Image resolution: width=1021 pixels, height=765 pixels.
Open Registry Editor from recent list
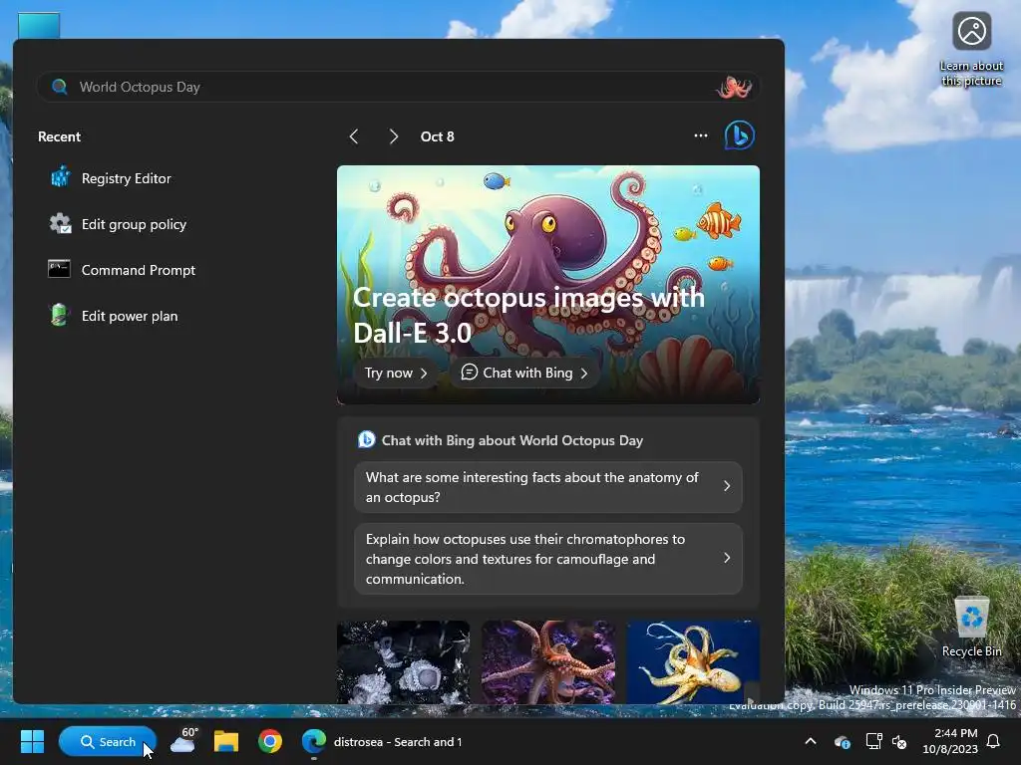(x=111, y=178)
